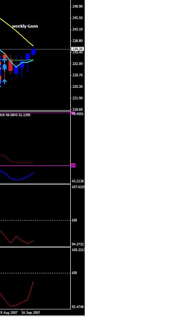Click the 238.80 price scale label
Screen dimensions: 183x317
77,41
